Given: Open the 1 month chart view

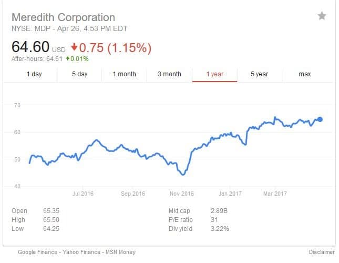Looking at the screenshot, I should tap(124, 74).
